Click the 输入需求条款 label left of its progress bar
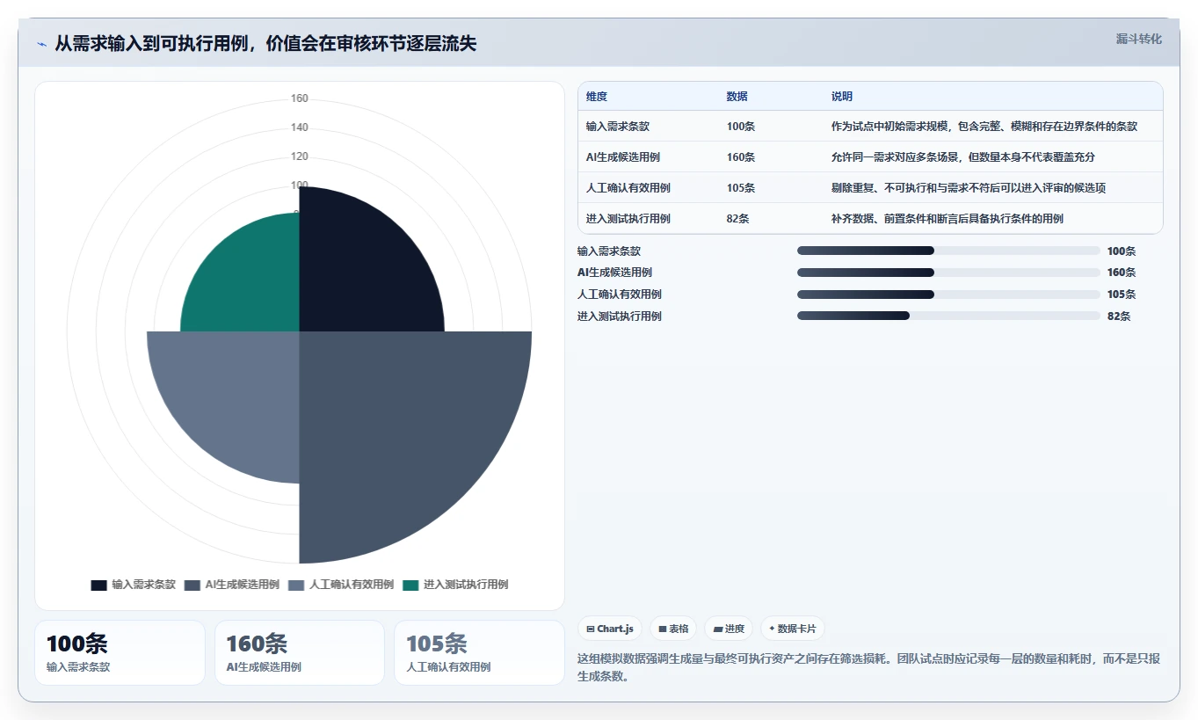The height and width of the screenshot is (720, 1198). [609, 251]
